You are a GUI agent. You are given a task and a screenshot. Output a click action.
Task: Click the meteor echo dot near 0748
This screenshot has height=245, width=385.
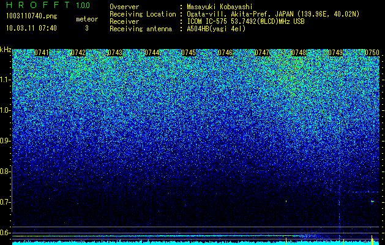pos(286,201)
